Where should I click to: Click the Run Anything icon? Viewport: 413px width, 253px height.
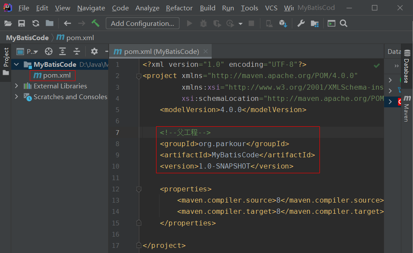click(332, 23)
